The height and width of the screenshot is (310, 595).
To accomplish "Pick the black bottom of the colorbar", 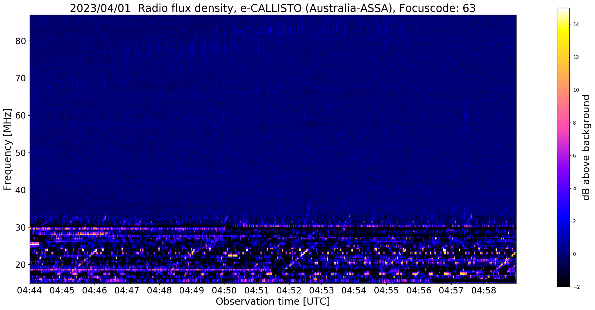I will pyautogui.click(x=563, y=285).
